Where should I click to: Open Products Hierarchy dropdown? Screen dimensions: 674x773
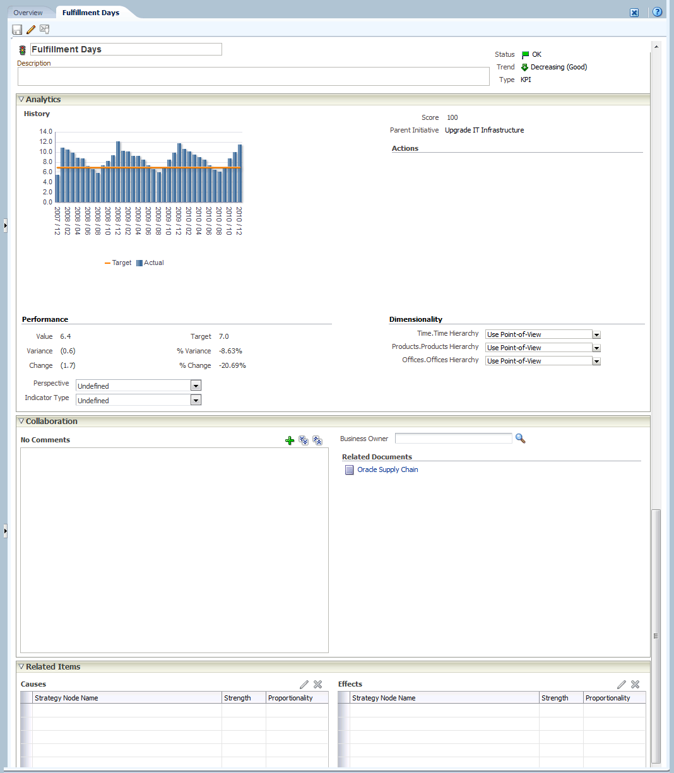click(x=596, y=348)
